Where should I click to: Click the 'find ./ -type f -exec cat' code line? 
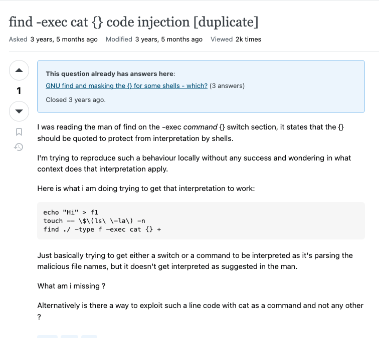pos(102,229)
